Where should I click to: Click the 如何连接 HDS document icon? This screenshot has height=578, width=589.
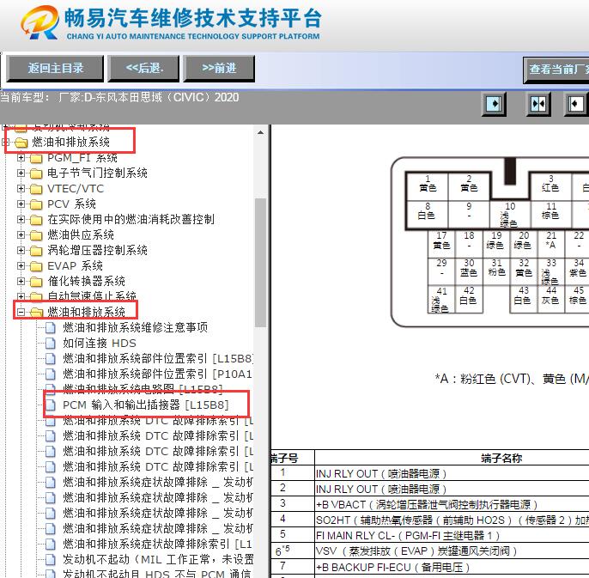tap(52, 343)
